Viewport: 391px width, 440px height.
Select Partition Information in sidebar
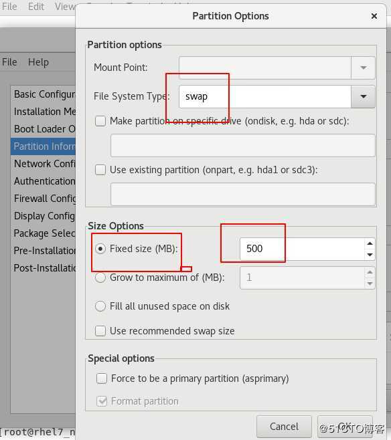click(x=44, y=146)
